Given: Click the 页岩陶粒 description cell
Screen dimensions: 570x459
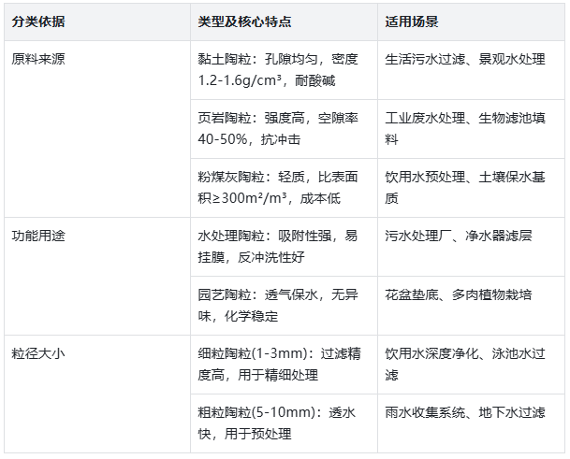Looking at the screenshot, I should (278, 129).
